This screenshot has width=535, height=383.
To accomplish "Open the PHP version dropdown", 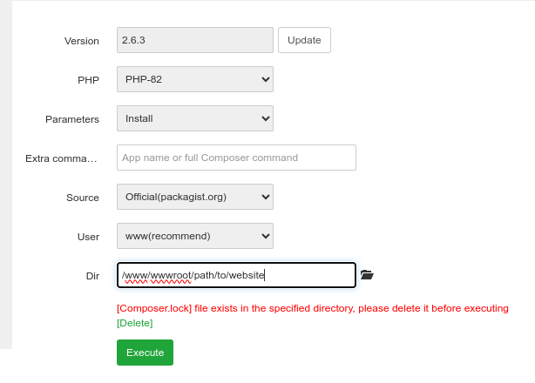I will pyautogui.click(x=194, y=79).
